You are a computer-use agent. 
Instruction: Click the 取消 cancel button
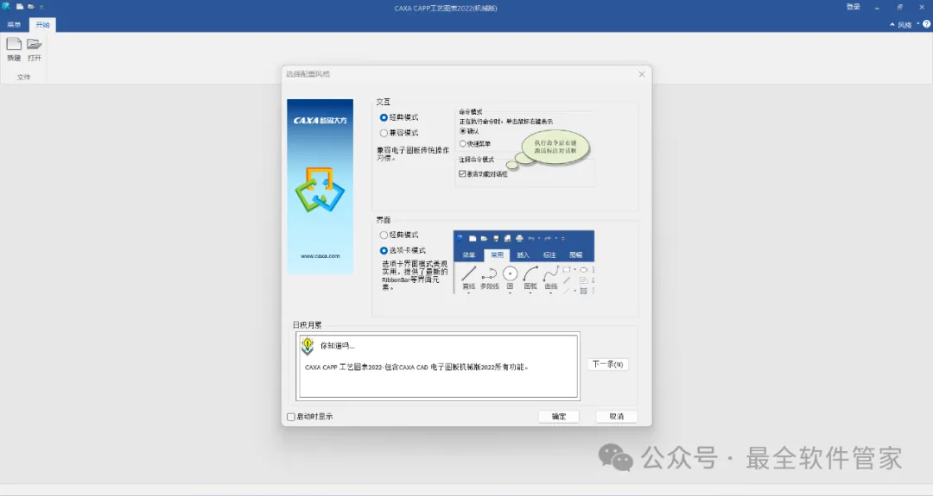tap(617, 417)
